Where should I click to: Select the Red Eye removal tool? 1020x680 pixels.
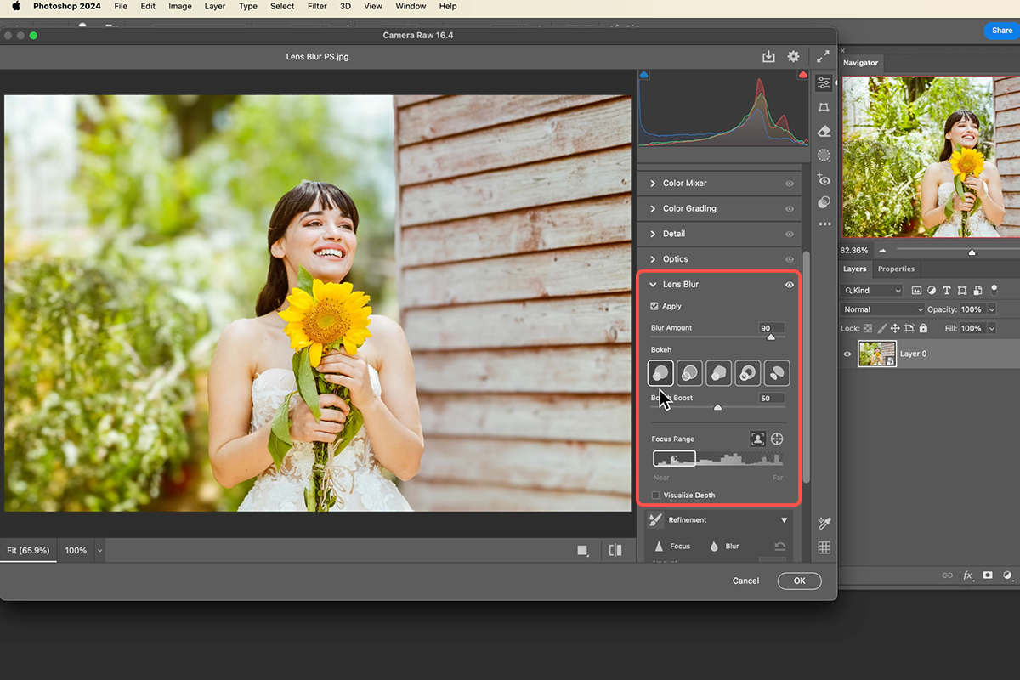(x=823, y=179)
